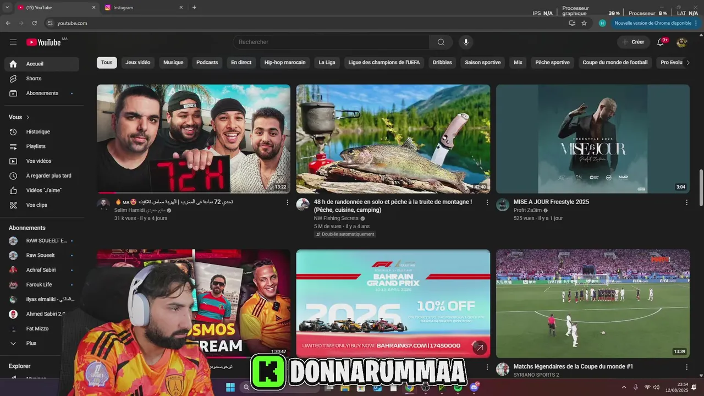Select the La Liga filter chip
The height and width of the screenshot is (396, 704).
[327, 63]
